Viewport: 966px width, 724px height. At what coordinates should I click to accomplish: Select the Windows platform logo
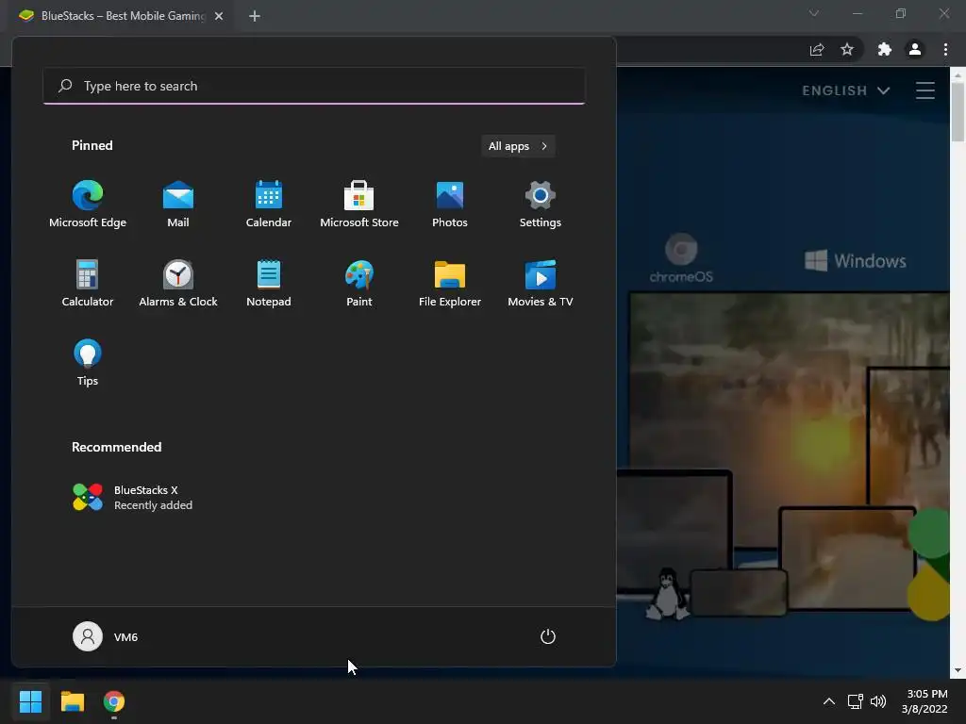(x=855, y=260)
